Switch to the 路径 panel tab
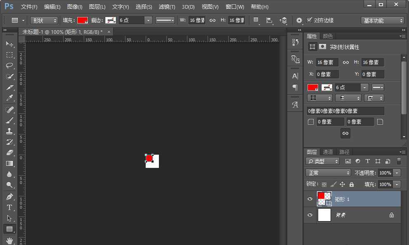 (344, 152)
